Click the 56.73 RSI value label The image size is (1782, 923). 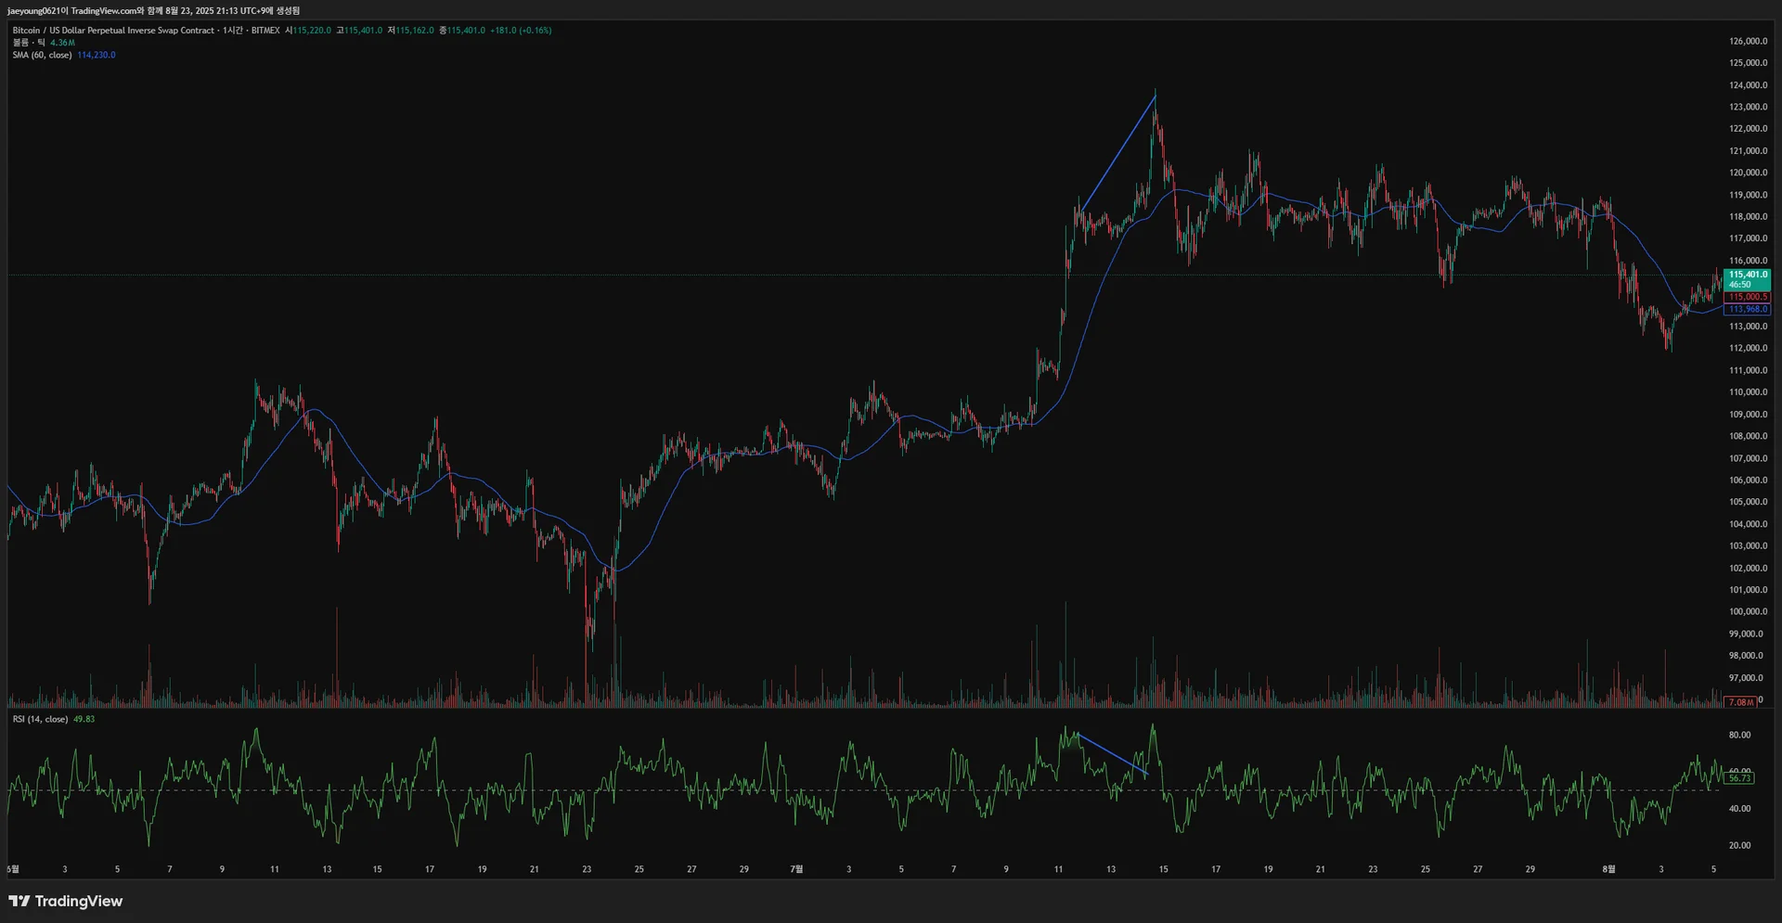tap(1740, 778)
